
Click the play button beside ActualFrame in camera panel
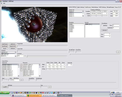(x=118, y=52)
